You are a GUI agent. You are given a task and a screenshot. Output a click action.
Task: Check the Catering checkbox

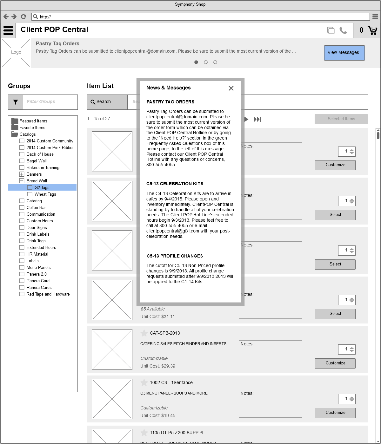click(x=22, y=201)
